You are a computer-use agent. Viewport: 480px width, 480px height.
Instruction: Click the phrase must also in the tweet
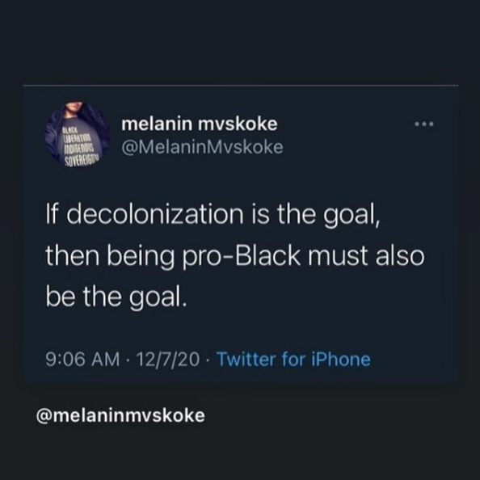366,255
